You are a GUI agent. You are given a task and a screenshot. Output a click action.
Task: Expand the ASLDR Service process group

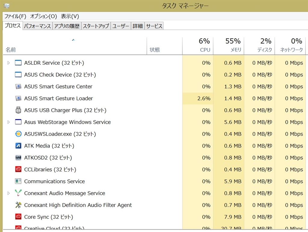click(8, 63)
